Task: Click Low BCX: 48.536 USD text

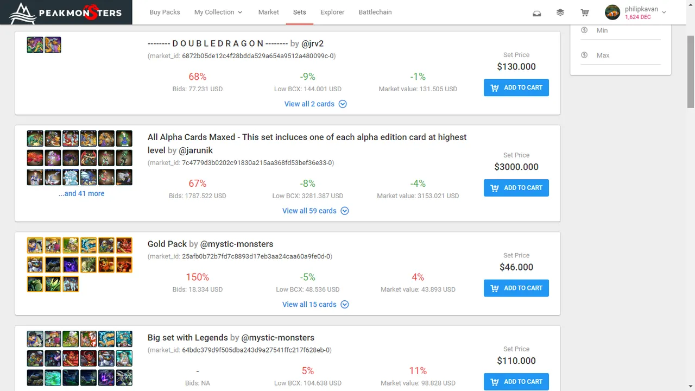Action: (x=308, y=289)
